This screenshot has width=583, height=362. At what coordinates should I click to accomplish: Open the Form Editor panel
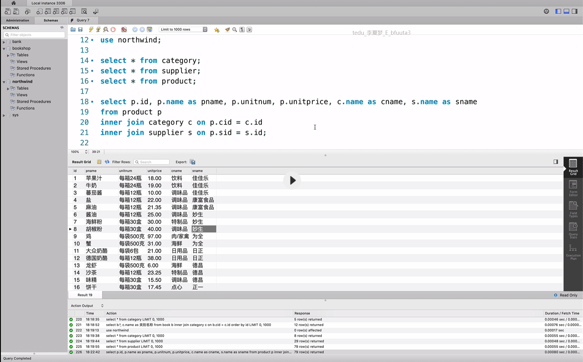click(x=573, y=189)
